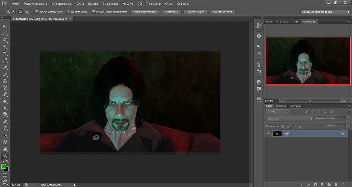Select the Dodge/Sponge tool
This screenshot has width=352, height=187.
pos(5,114)
